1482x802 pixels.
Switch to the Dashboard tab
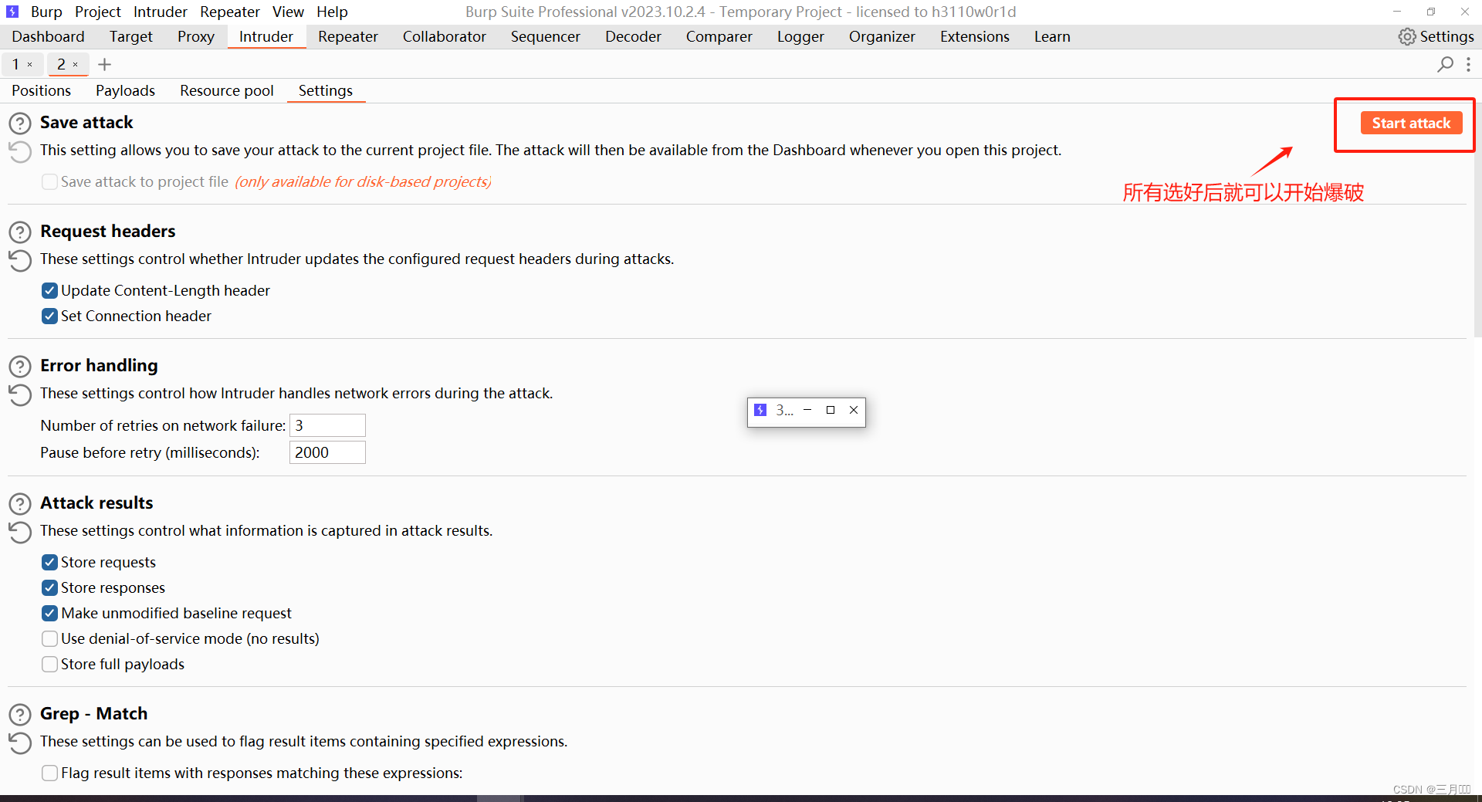coord(48,36)
